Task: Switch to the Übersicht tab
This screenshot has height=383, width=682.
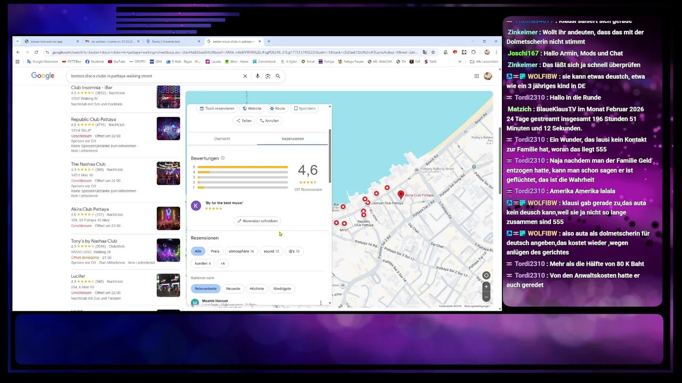Action: point(222,139)
